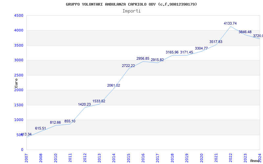
Task: Select the 1420.23 data label
Action: click(x=84, y=104)
